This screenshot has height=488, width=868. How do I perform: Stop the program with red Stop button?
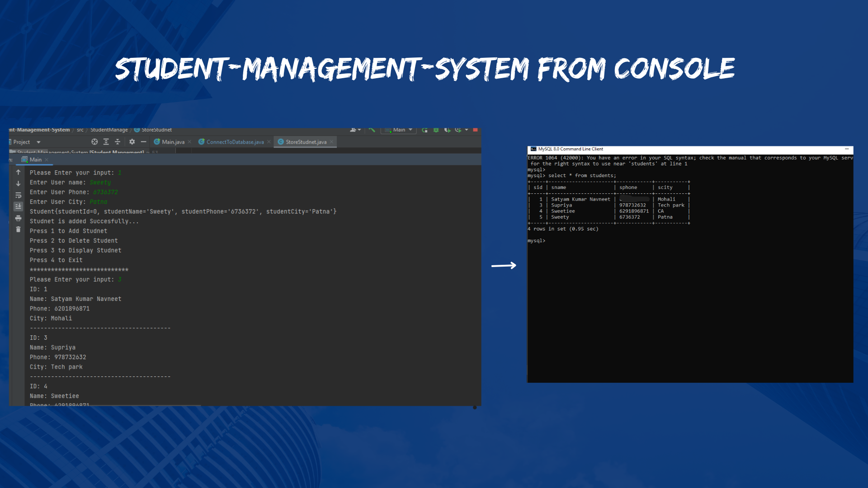pyautogui.click(x=475, y=130)
